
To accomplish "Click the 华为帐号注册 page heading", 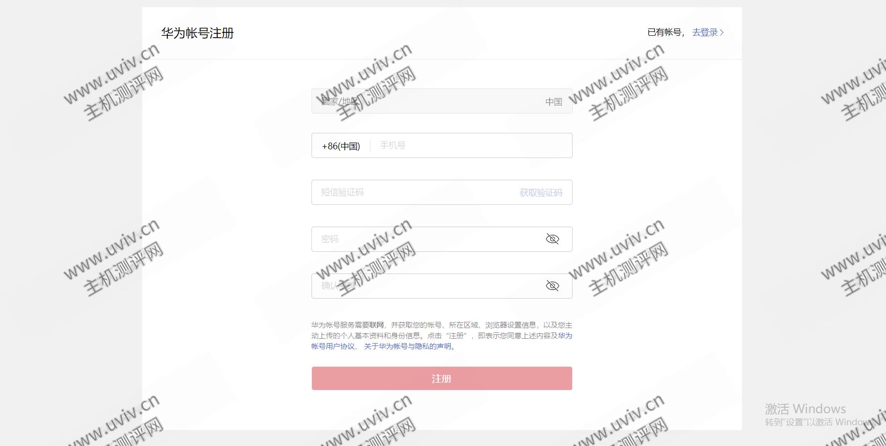I will [197, 33].
